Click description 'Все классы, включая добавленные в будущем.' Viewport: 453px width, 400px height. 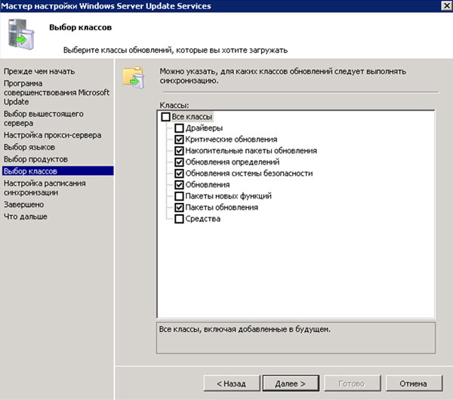(x=245, y=329)
